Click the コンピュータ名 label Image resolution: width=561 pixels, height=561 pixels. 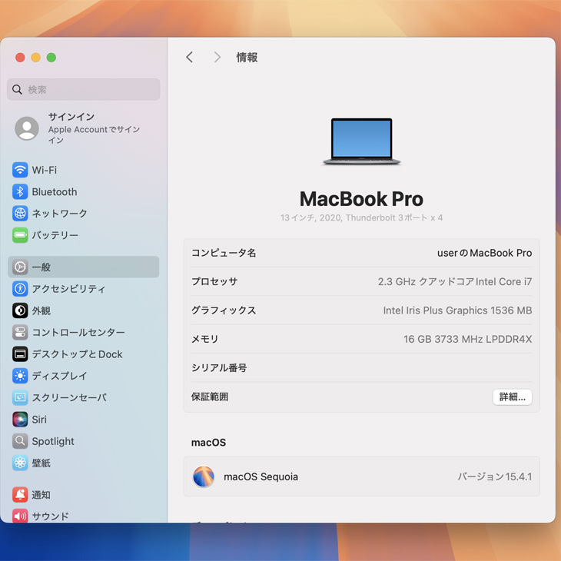pos(224,253)
